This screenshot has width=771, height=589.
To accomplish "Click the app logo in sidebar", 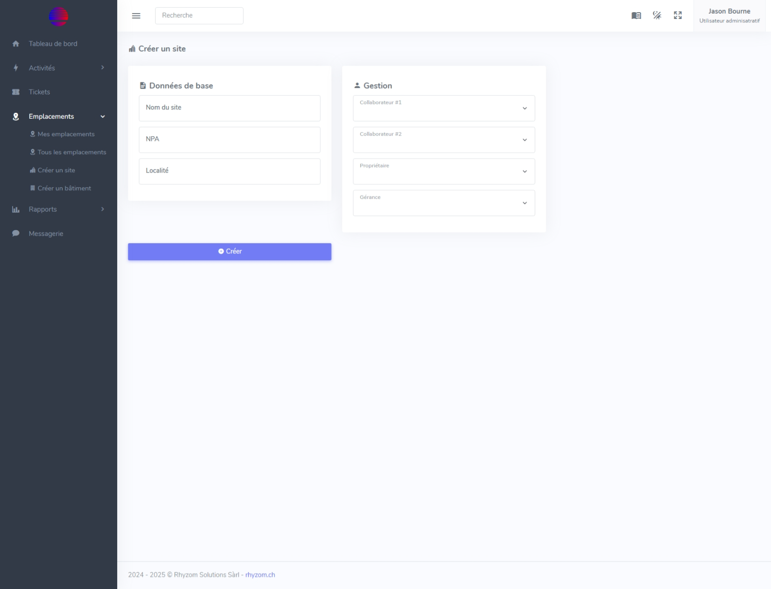I will tap(58, 17).
